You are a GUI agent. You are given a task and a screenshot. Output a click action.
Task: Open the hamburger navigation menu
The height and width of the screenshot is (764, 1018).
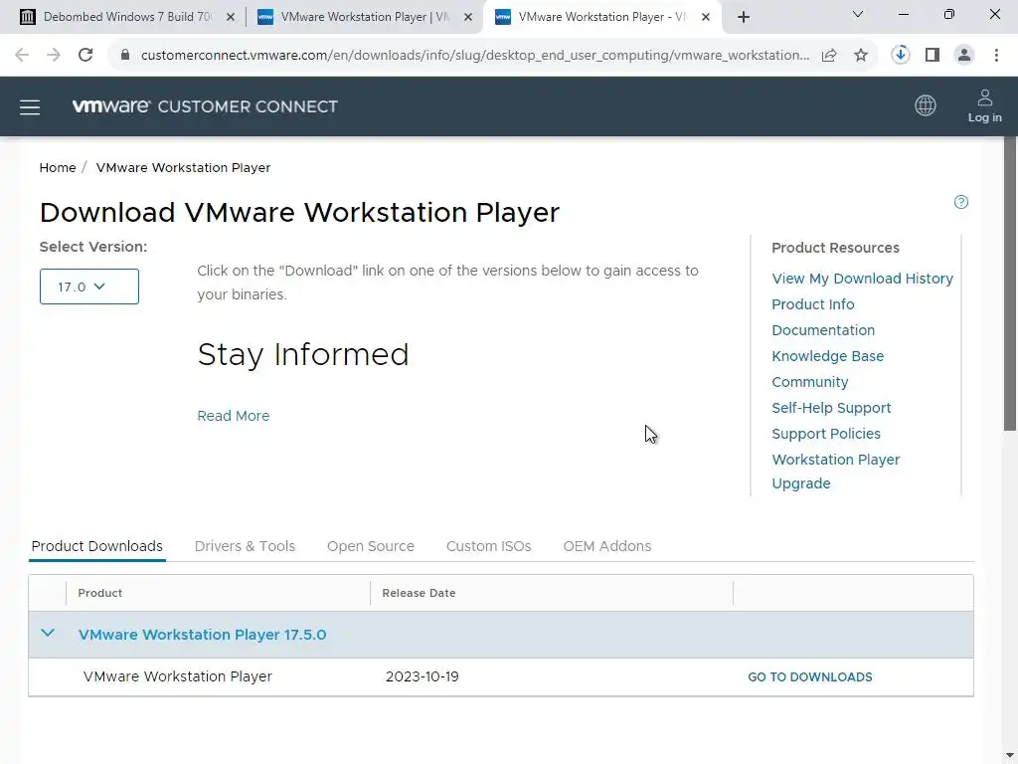30,107
